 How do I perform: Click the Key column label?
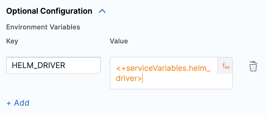click(12, 41)
